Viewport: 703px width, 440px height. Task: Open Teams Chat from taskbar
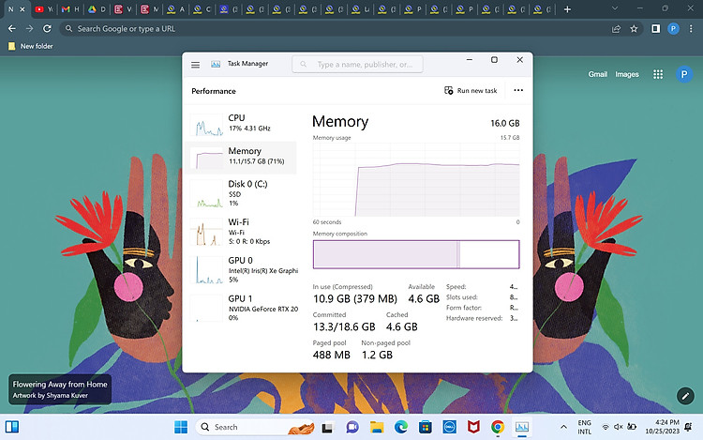[x=352, y=428]
